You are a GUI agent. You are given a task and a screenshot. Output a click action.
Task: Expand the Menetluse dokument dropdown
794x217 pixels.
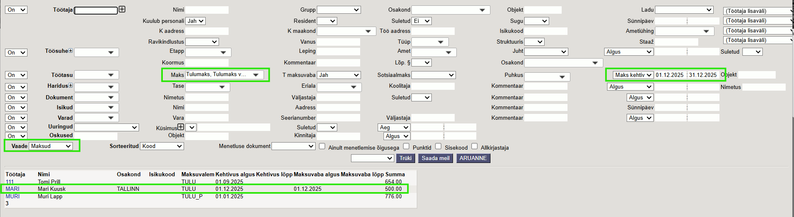click(293, 146)
